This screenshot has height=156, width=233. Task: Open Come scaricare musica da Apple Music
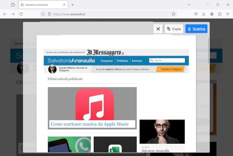pos(90,124)
